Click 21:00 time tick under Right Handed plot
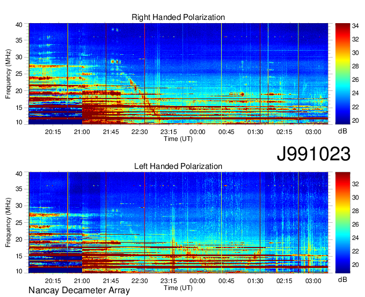Image resolution: width=365 pixels, height=297 pixels. click(x=82, y=132)
